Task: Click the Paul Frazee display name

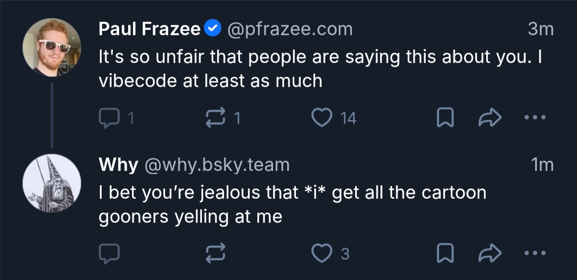Action: (150, 29)
